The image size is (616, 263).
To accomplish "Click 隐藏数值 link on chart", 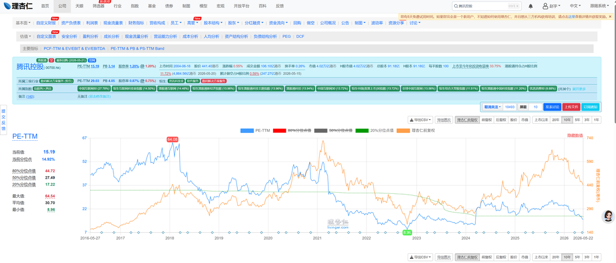I will tap(575, 135).
